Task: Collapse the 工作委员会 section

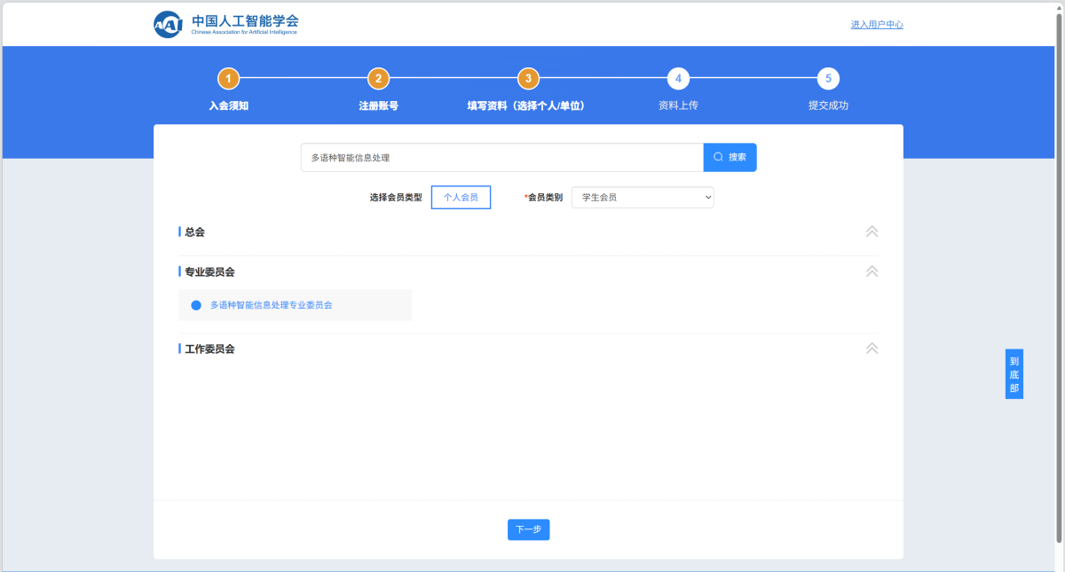Action: point(872,349)
